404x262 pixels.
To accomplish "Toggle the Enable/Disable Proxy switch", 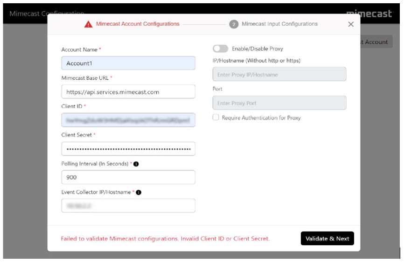I will tap(220, 48).
